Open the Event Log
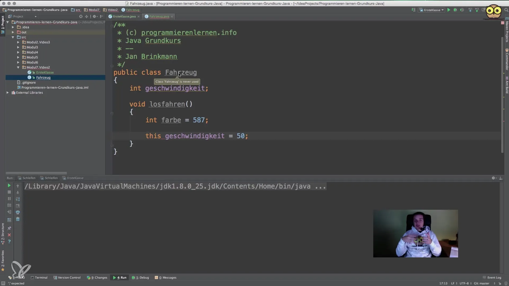 point(492,278)
